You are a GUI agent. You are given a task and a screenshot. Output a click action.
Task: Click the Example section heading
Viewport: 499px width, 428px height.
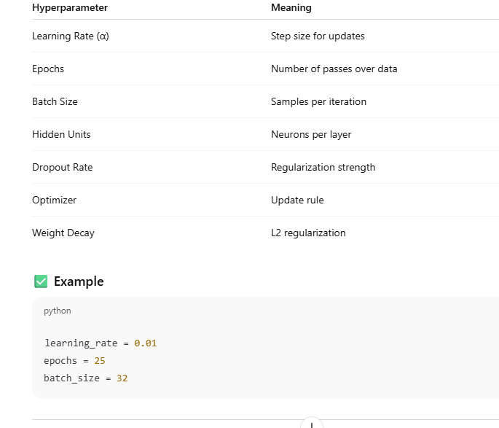(x=79, y=281)
